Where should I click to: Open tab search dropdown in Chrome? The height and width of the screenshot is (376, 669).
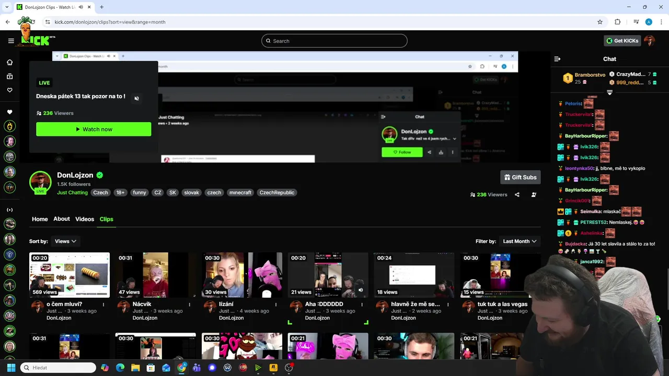point(7,7)
